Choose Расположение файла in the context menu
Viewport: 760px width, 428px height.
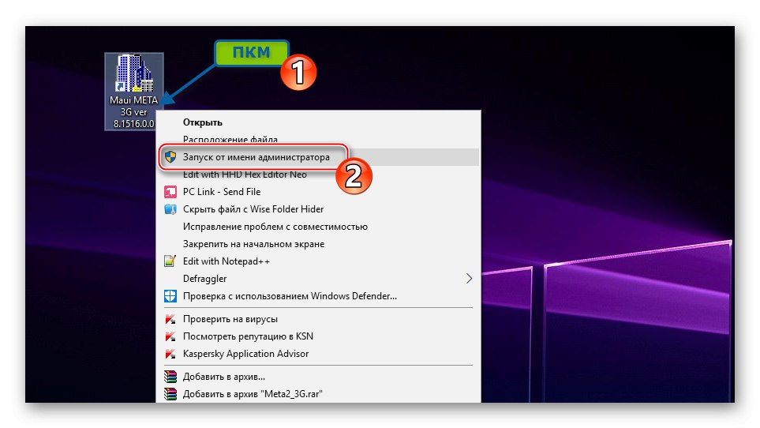pos(318,140)
